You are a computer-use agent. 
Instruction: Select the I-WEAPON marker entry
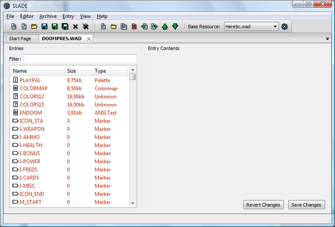point(70,129)
